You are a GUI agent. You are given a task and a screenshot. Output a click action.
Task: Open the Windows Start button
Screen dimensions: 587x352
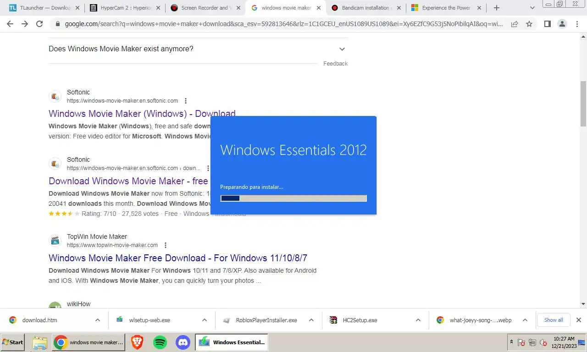click(13, 342)
